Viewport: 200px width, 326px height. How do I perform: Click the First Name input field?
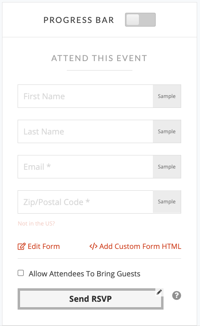85,96
